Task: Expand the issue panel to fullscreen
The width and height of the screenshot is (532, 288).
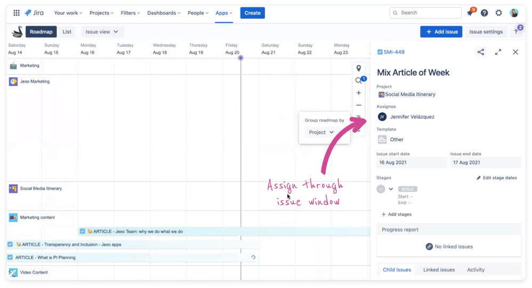Action: pos(498,52)
